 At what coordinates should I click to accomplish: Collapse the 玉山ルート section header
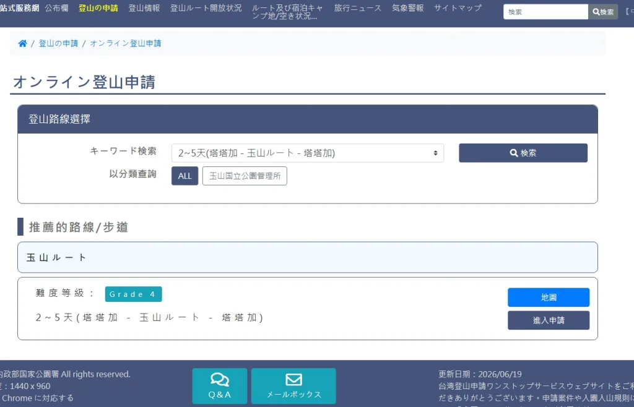(307, 257)
